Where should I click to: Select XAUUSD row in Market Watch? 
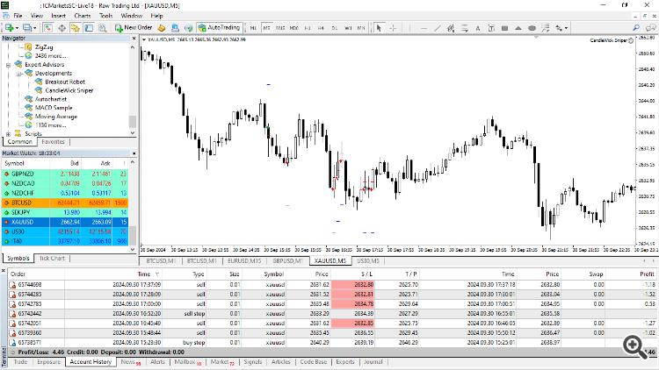[65, 222]
